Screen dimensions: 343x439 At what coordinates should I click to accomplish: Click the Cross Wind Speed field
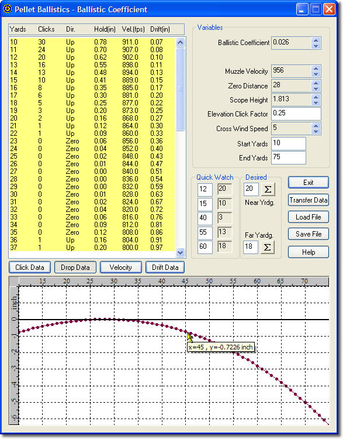[x=291, y=129]
